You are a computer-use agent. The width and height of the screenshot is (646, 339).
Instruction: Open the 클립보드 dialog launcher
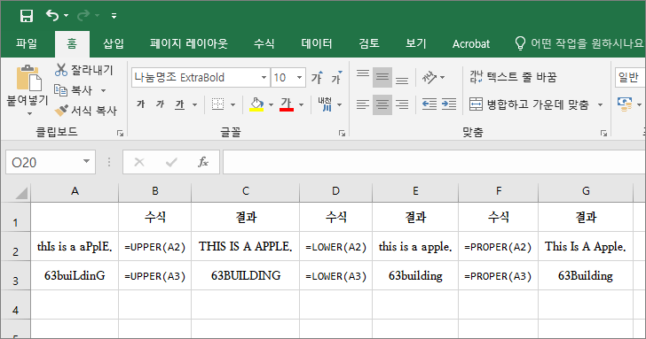pos(121,133)
